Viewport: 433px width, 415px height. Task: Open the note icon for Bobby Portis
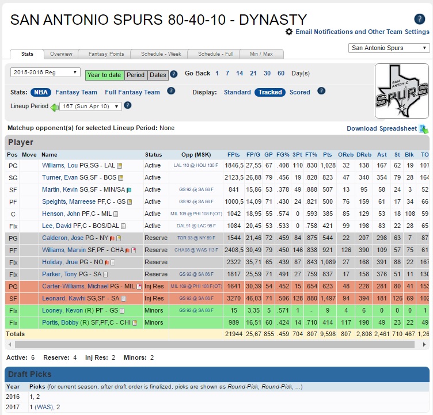pyautogui.click(x=135, y=323)
